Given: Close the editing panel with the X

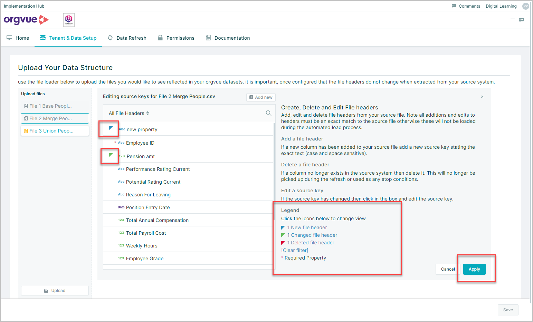Looking at the screenshot, I should tap(482, 97).
